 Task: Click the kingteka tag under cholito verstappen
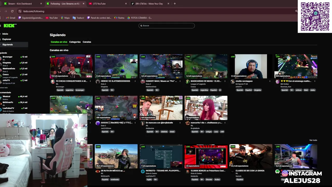(258, 90)
